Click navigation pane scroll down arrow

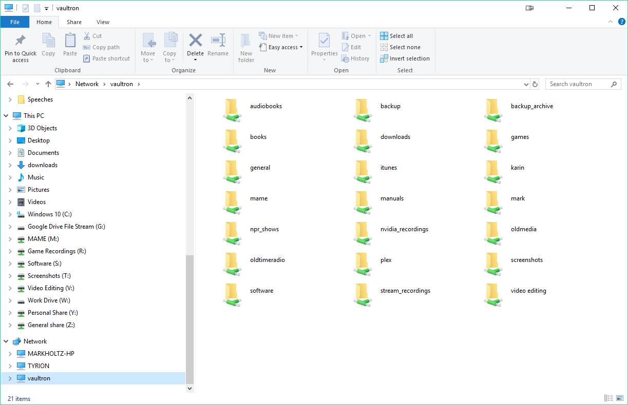click(189, 389)
